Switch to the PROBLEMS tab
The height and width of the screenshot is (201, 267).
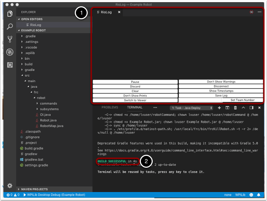[x=110, y=107]
